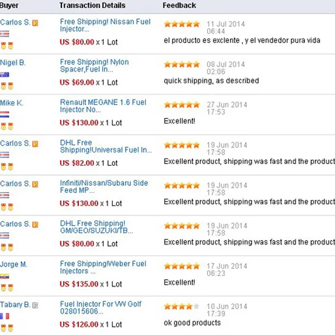This screenshot has width=335, height=335.
Task: Click the four-star rating dated 10 Jun 2014
Action: pyautogui.click(x=181, y=307)
